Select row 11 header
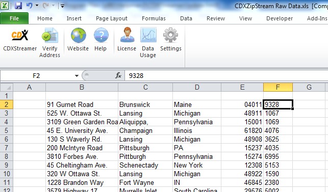Viewport: 328px width, 192px height. pos(7,182)
